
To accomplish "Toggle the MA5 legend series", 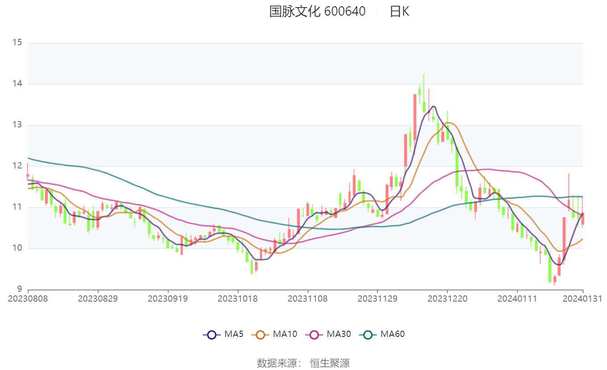I will click(x=223, y=334).
